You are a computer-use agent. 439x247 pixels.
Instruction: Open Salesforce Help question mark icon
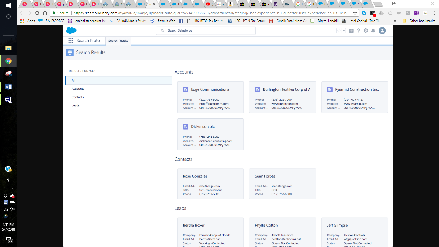point(359,30)
